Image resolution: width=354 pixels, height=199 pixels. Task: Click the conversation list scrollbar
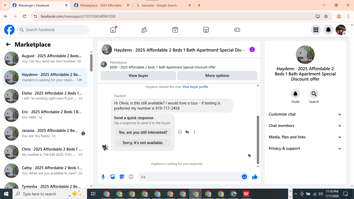point(91,63)
